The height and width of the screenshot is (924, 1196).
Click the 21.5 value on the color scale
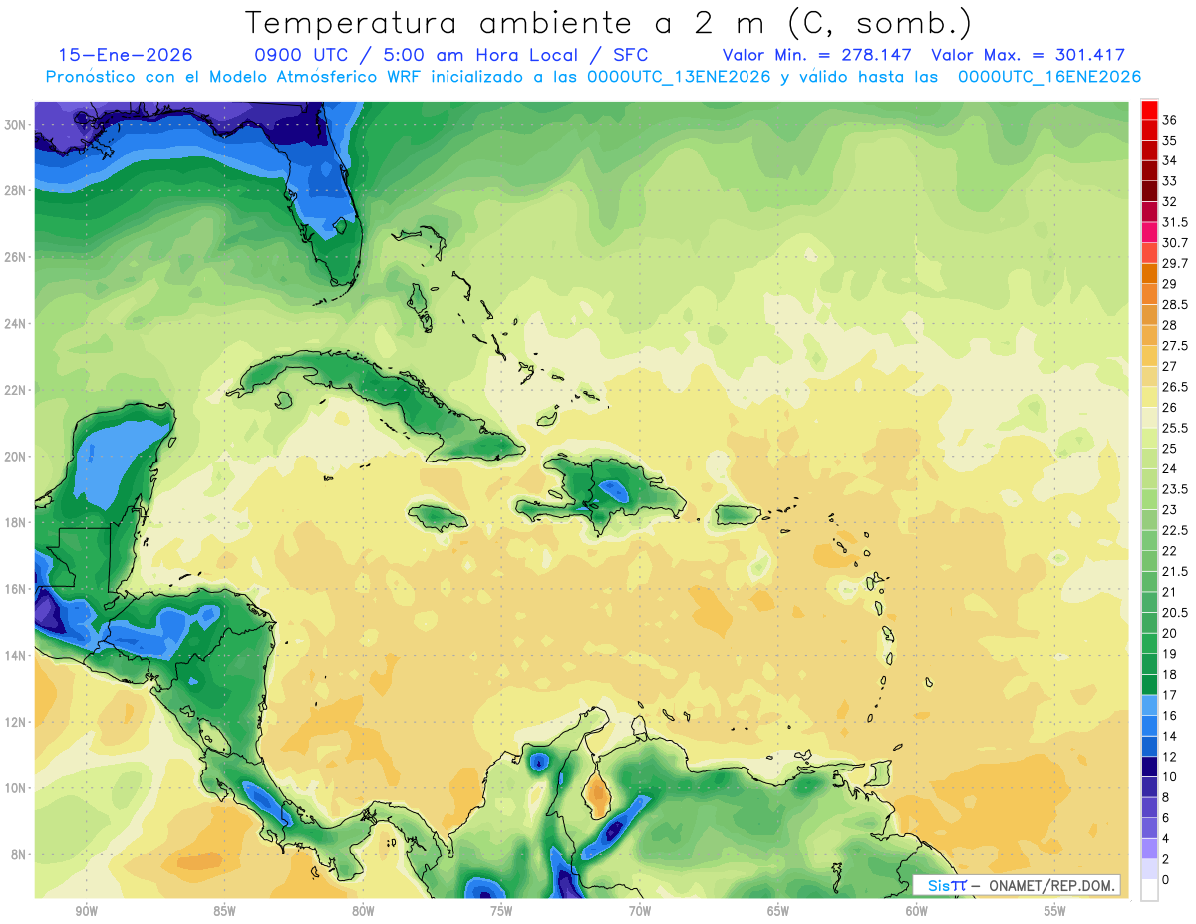pos(1175,571)
